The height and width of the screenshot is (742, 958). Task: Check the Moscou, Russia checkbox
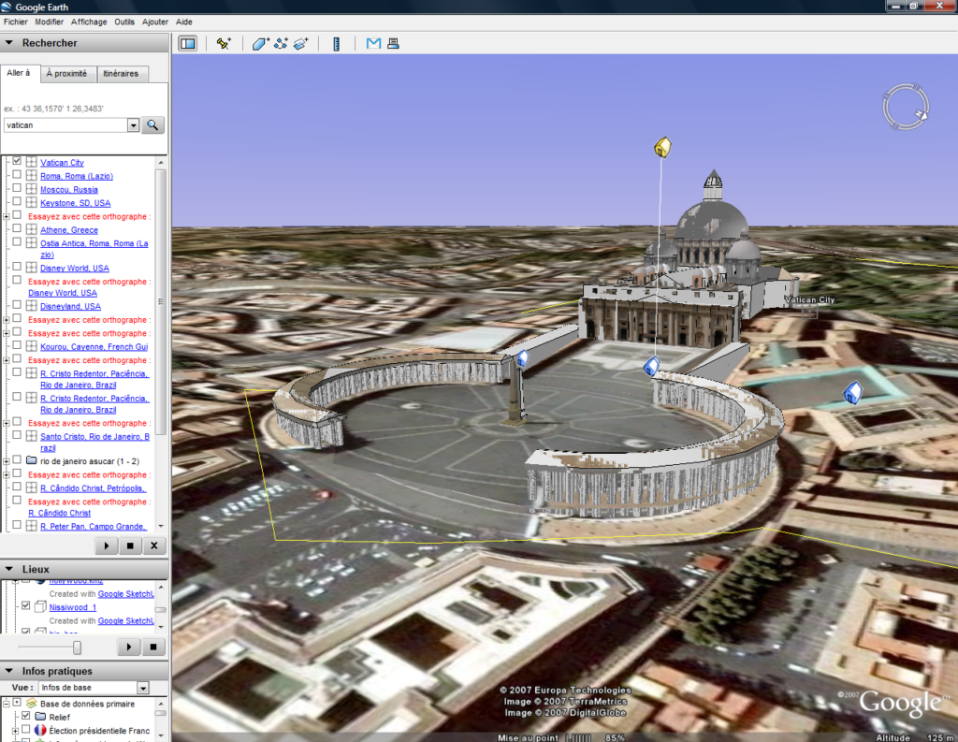pyautogui.click(x=17, y=188)
